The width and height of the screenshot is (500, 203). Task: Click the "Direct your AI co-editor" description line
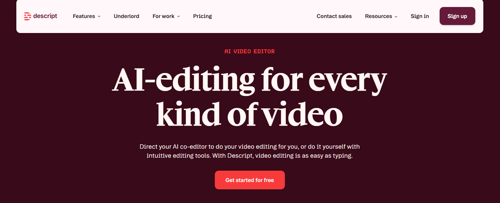249,147
